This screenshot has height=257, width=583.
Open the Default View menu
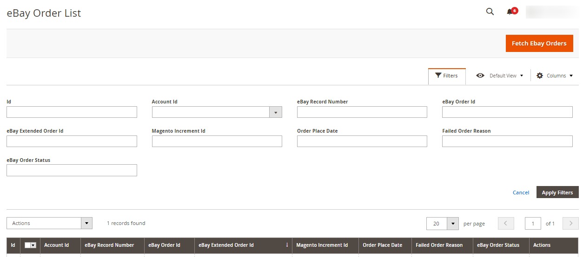point(500,76)
